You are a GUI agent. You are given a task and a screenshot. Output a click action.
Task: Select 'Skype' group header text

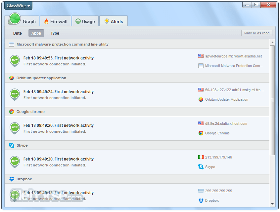[22, 145]
